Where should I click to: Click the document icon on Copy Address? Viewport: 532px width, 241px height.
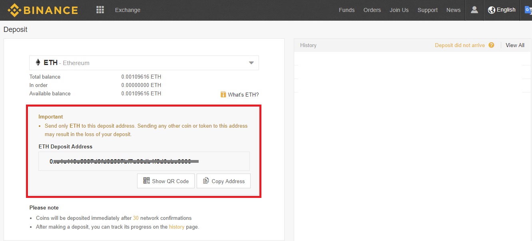click(206, 181)
